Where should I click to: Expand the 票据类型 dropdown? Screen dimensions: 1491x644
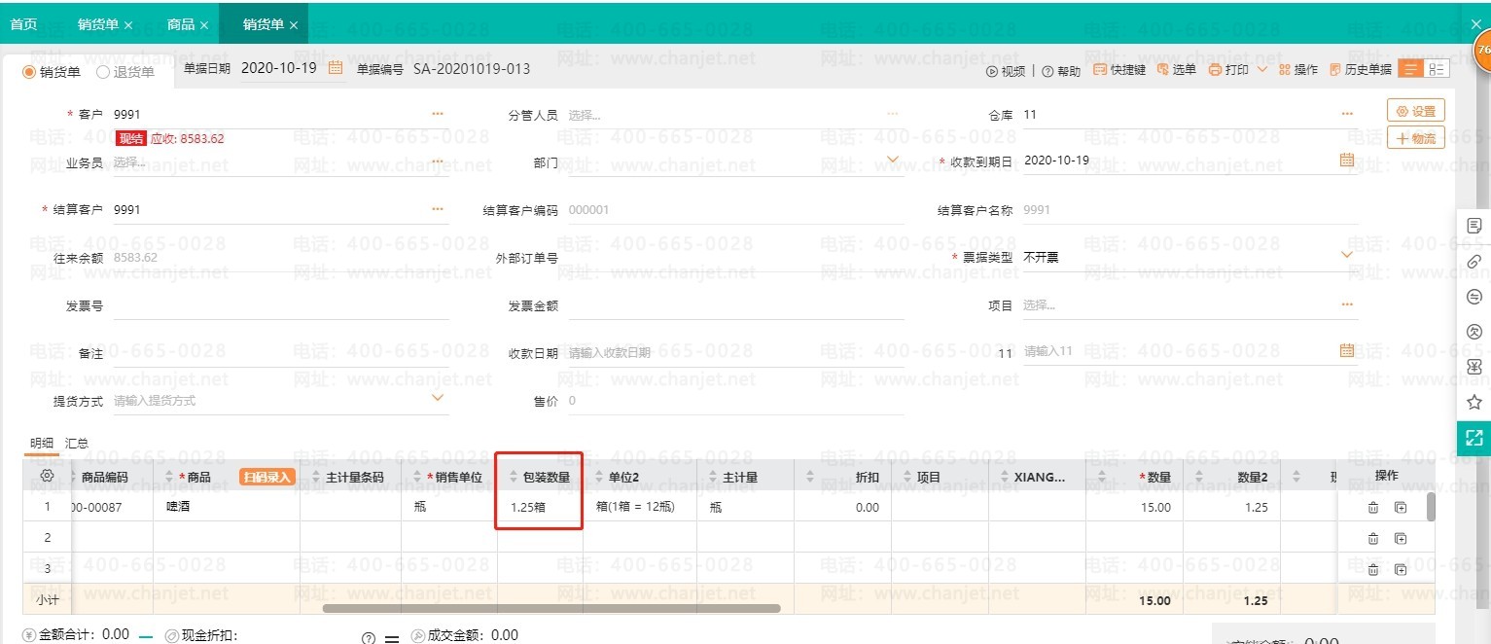(x=1347, y=255)
